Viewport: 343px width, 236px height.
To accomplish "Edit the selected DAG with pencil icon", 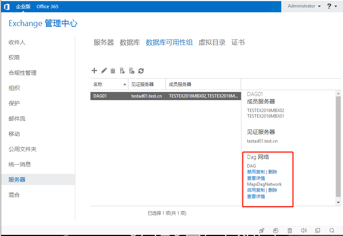I will [104, 71].
